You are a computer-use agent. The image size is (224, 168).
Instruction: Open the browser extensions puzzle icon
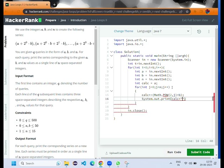pos(195,12)
